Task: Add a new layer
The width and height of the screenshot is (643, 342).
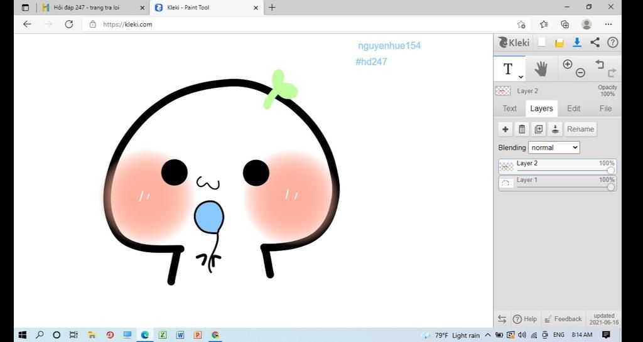Action: click(505, 129)
